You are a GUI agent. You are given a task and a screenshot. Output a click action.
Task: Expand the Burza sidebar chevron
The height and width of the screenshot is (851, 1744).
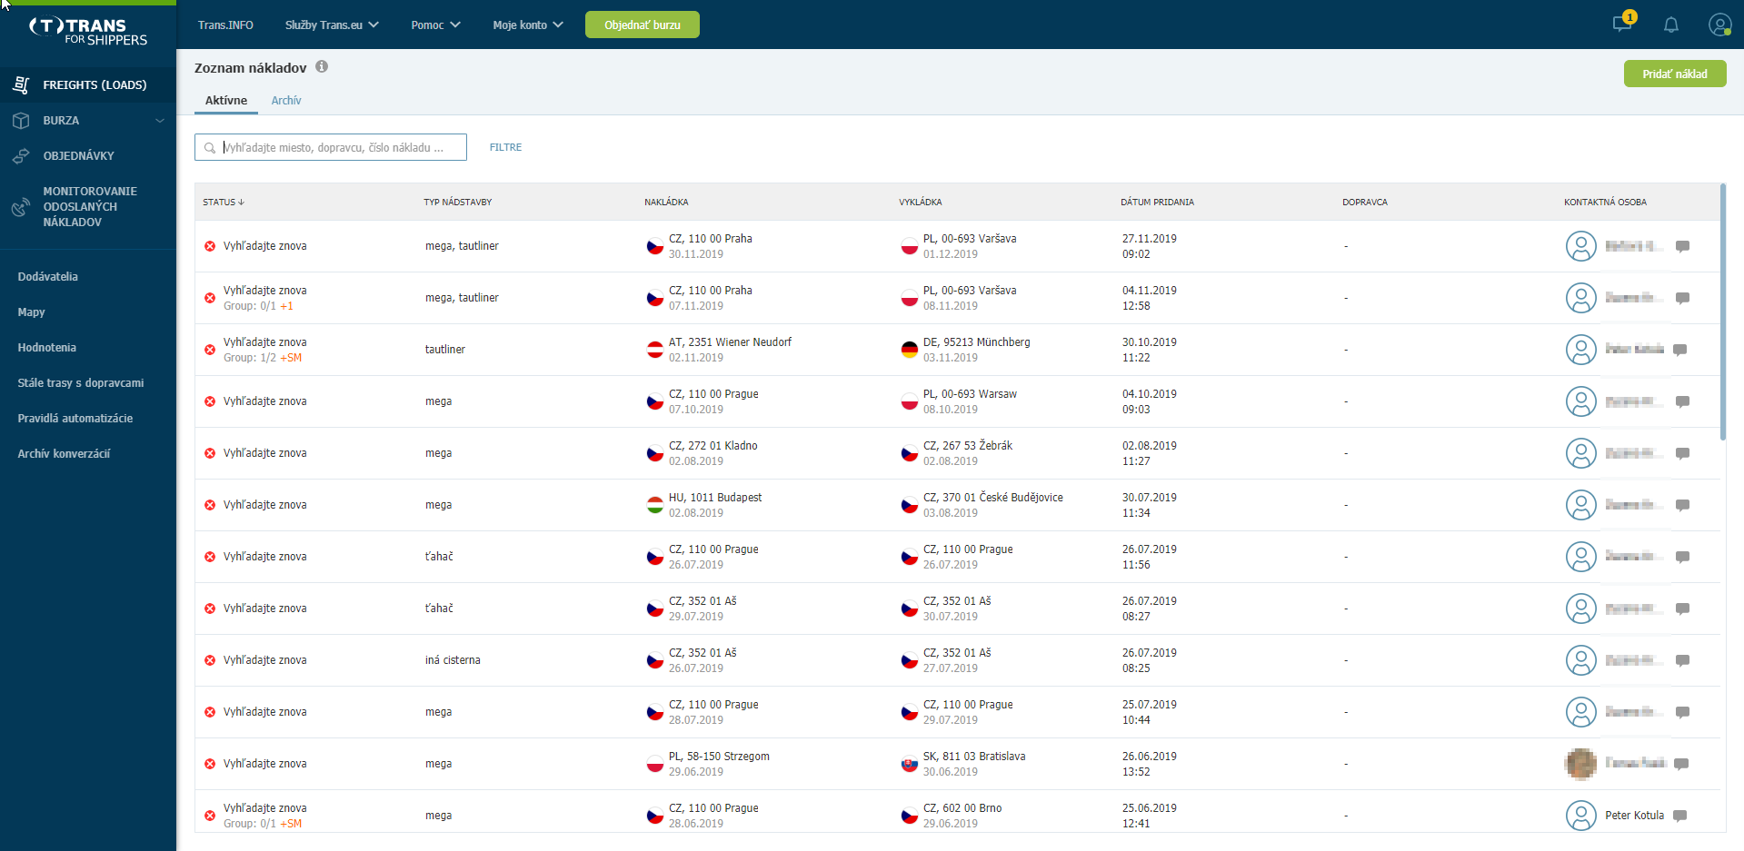(x=160, y=120)
